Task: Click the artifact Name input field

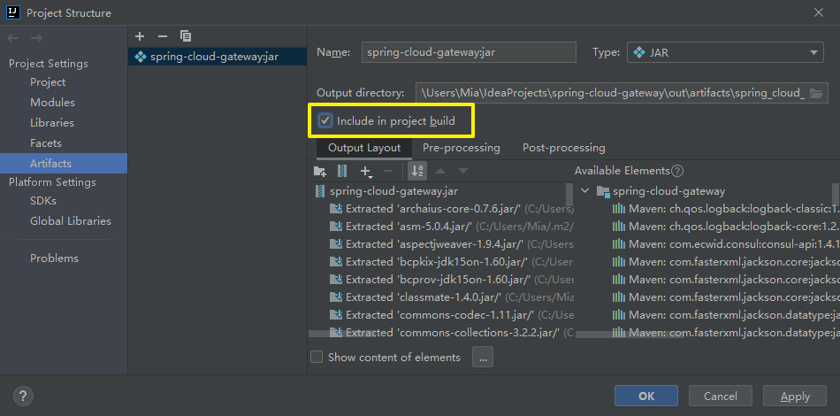Action: tap(469, 52)
